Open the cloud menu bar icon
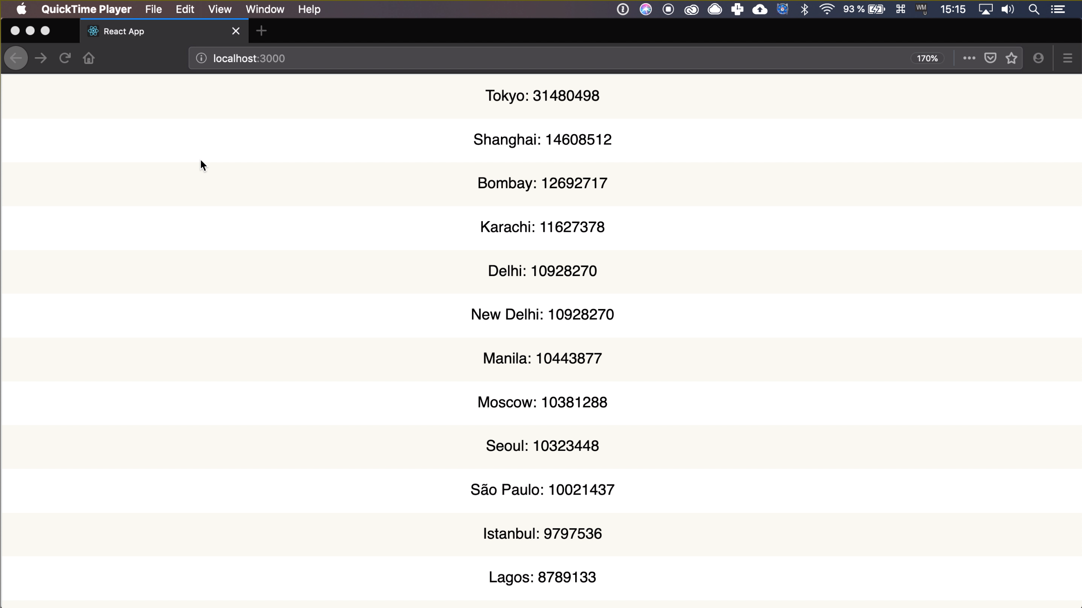Image resolution: width=1082 pixels, height=608 pixels. point(714,9)
